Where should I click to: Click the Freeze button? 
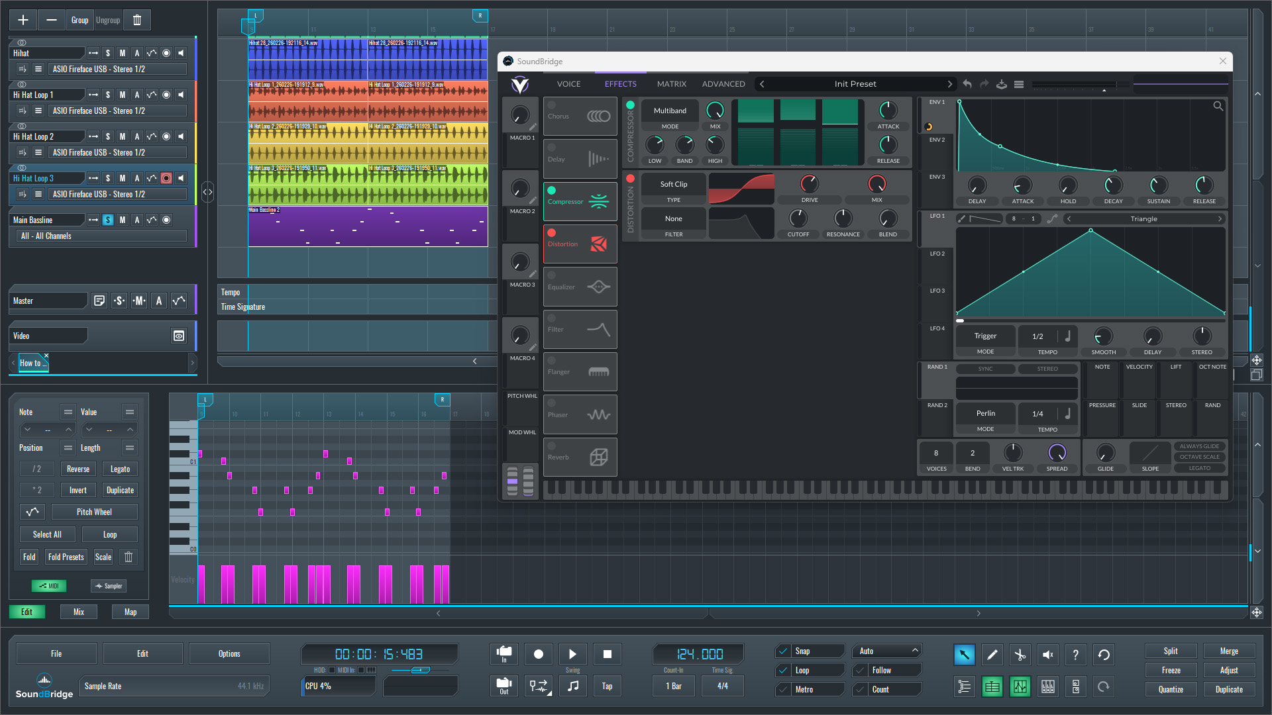point(1171,670)
